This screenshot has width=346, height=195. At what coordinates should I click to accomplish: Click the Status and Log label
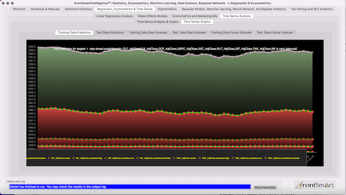16,181
